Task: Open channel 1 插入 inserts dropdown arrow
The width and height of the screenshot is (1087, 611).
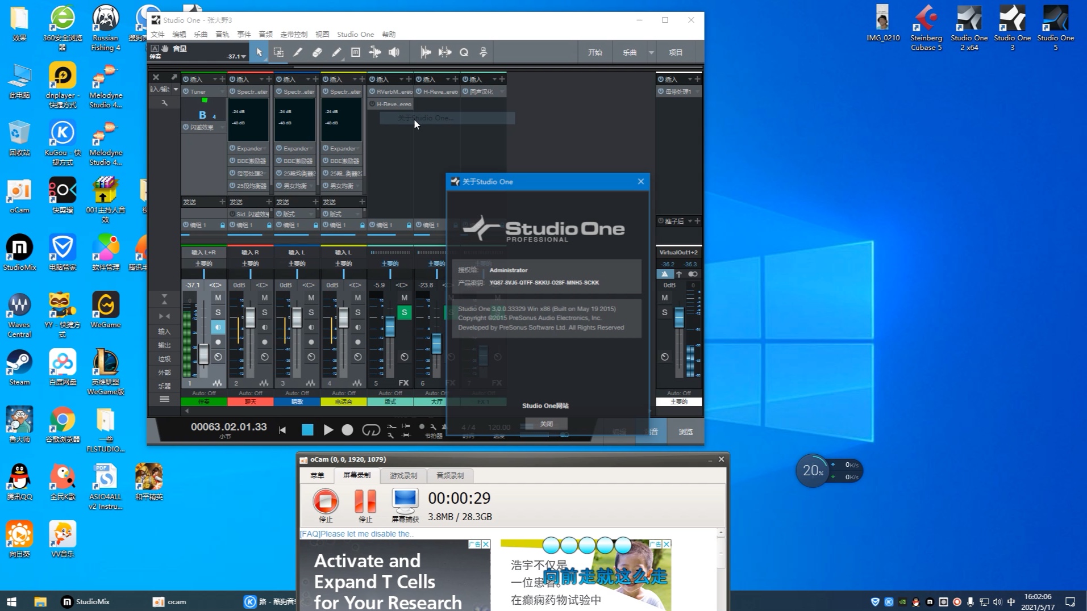Action: (215, 79)
